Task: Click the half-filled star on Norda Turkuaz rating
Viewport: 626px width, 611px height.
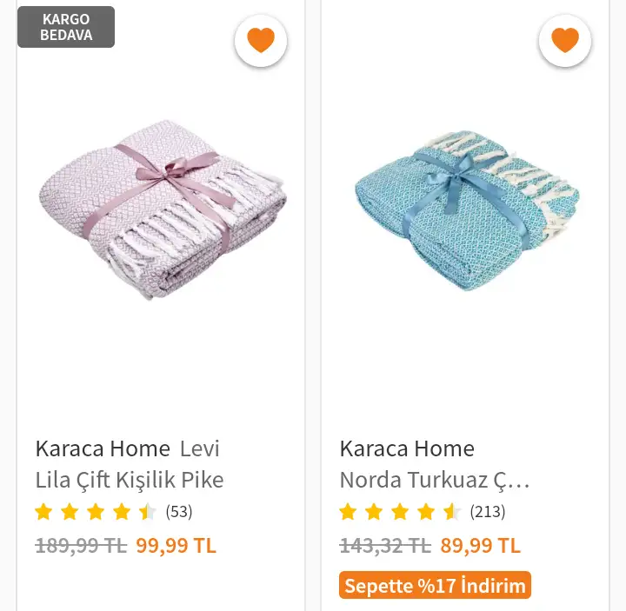Action: [452, 512]
